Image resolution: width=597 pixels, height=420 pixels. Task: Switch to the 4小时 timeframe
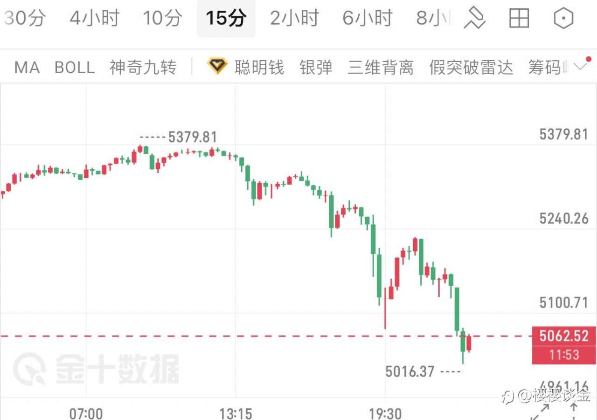point(95,19)
